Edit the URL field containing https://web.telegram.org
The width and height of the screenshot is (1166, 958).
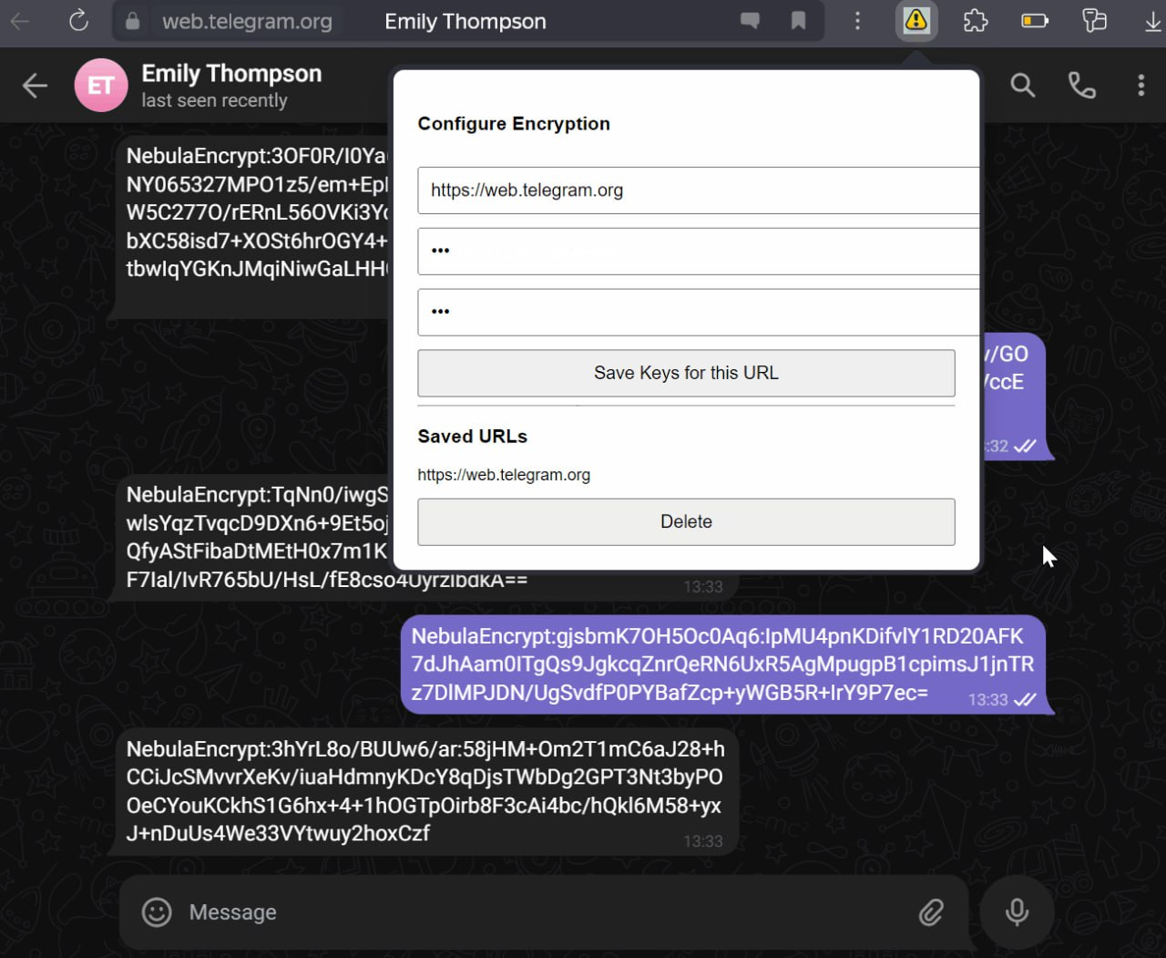click(699, 191)
